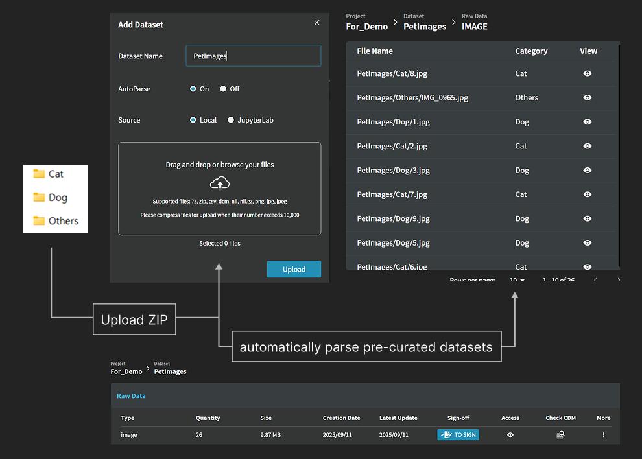This screenshot has width=642, height=459.
Task: Open the More options three-dot menu
Action: 603,435
